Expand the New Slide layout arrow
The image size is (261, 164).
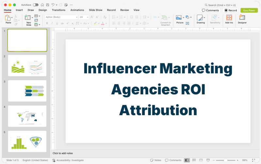pos(32,18)
